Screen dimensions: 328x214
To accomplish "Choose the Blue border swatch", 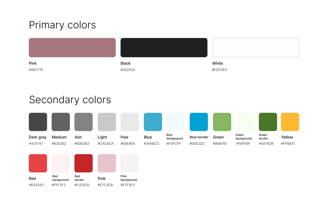I will coord(199,122).
